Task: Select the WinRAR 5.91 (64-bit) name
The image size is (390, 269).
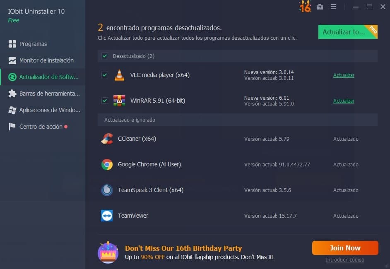Action: pyautogui.click(x=158, y=101)
